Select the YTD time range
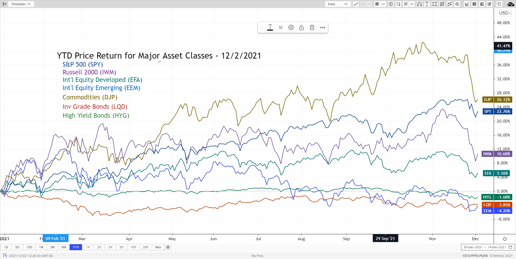Image resolution: width=516 pixels, height=259 pixels. (76, 247)
